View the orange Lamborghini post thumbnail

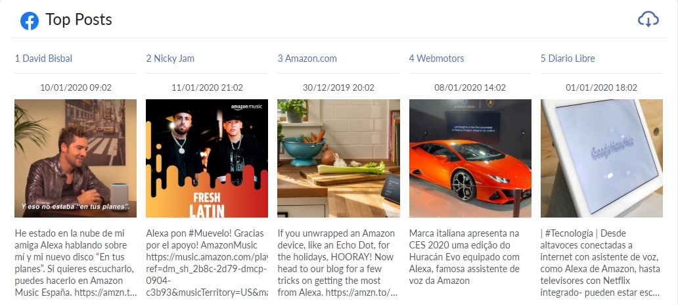pos(470,158)
